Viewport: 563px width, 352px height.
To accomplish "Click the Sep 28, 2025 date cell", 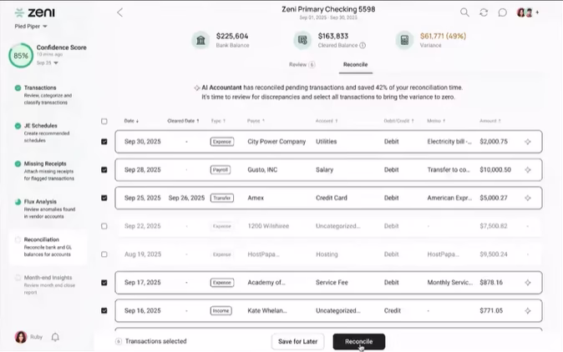I will tap(143, 169).
